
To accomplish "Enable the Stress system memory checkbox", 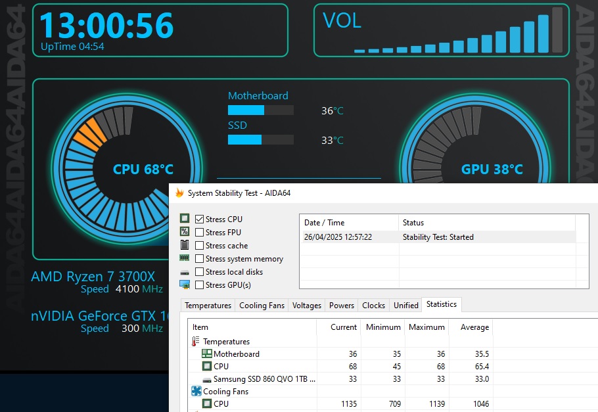I will coord(199,259).
